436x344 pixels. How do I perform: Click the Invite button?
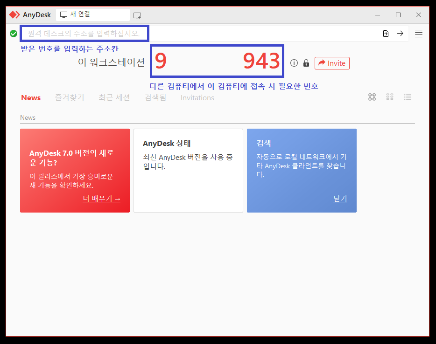click(332, 63)
